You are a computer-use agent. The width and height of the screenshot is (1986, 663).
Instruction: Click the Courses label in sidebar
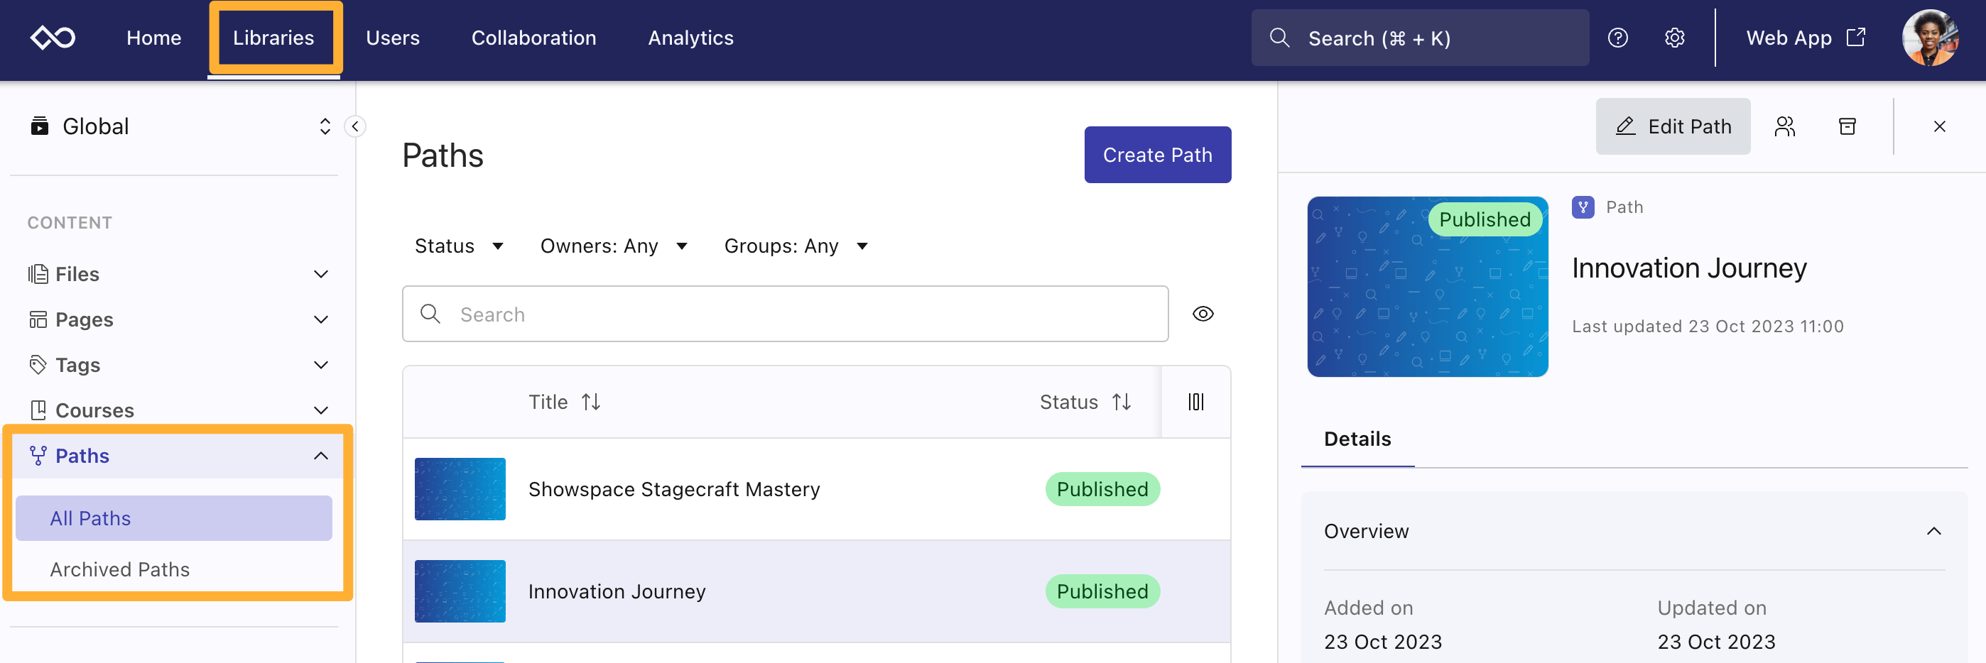click(95, 410)
